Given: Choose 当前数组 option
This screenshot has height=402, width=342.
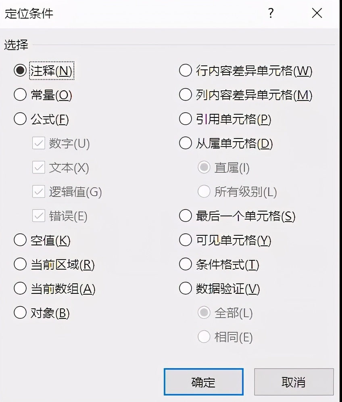Looking at the screenshot, I should click(20, 289).
